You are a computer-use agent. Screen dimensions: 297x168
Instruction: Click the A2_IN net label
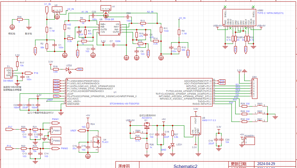coord(150,12)
